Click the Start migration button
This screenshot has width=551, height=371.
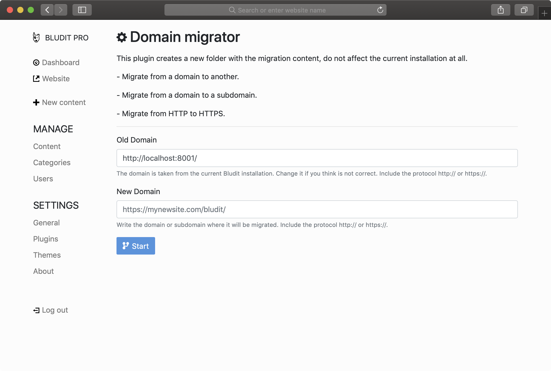coord(136,245)
